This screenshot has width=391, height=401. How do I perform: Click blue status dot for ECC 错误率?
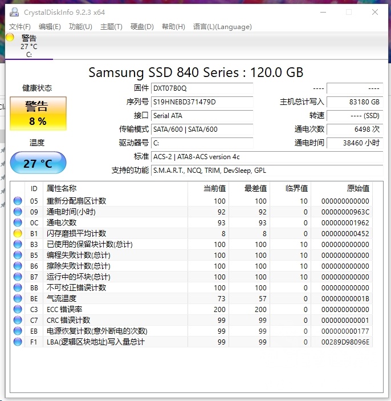point(18,309)
